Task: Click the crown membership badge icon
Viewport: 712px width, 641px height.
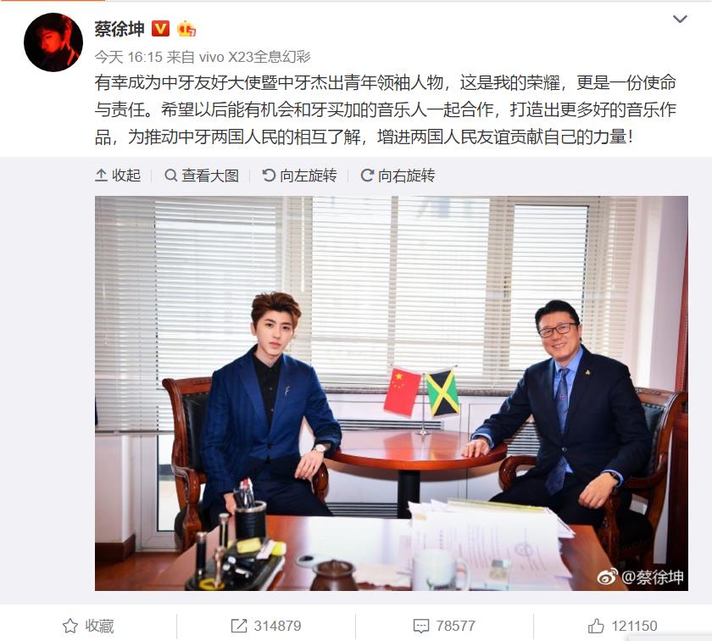Action: click(x=186, y=29)
